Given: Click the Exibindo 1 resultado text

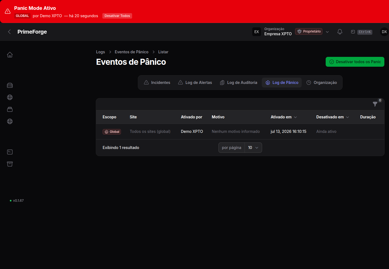Looking at the screenshot, I should click(121, 148).
